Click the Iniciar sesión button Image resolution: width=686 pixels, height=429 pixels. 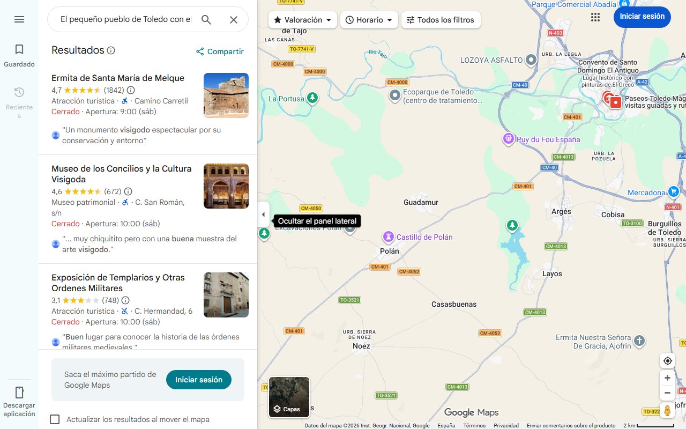[642, 17]
